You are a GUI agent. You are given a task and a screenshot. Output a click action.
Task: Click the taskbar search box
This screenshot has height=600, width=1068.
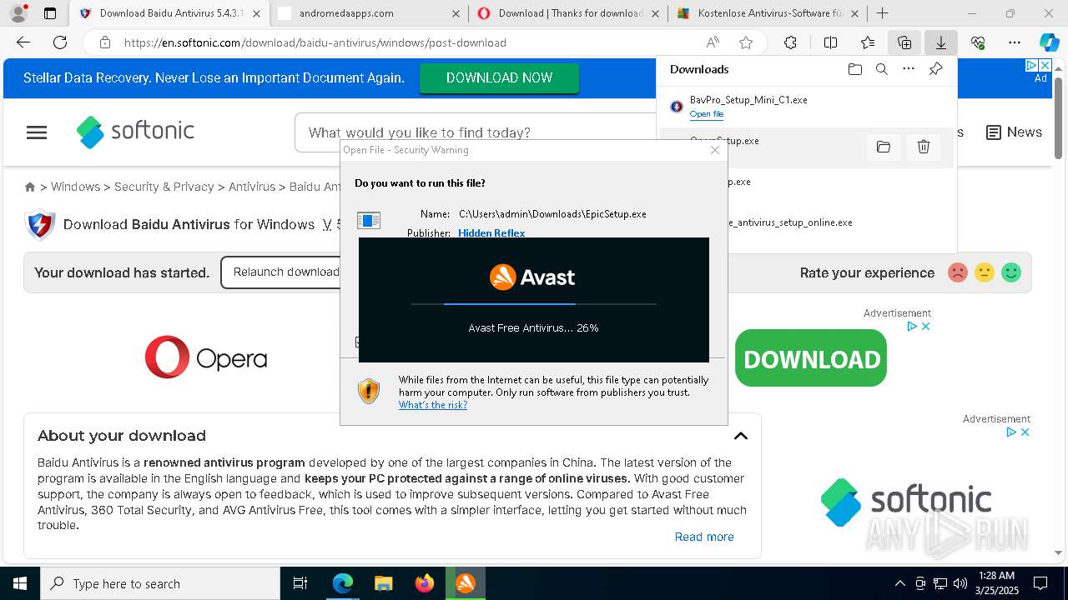coord(160,583)
